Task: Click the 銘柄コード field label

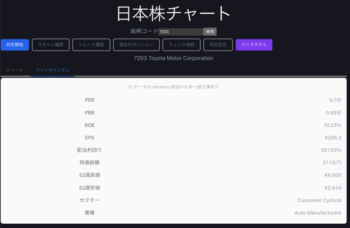Action: pos(144,31)
